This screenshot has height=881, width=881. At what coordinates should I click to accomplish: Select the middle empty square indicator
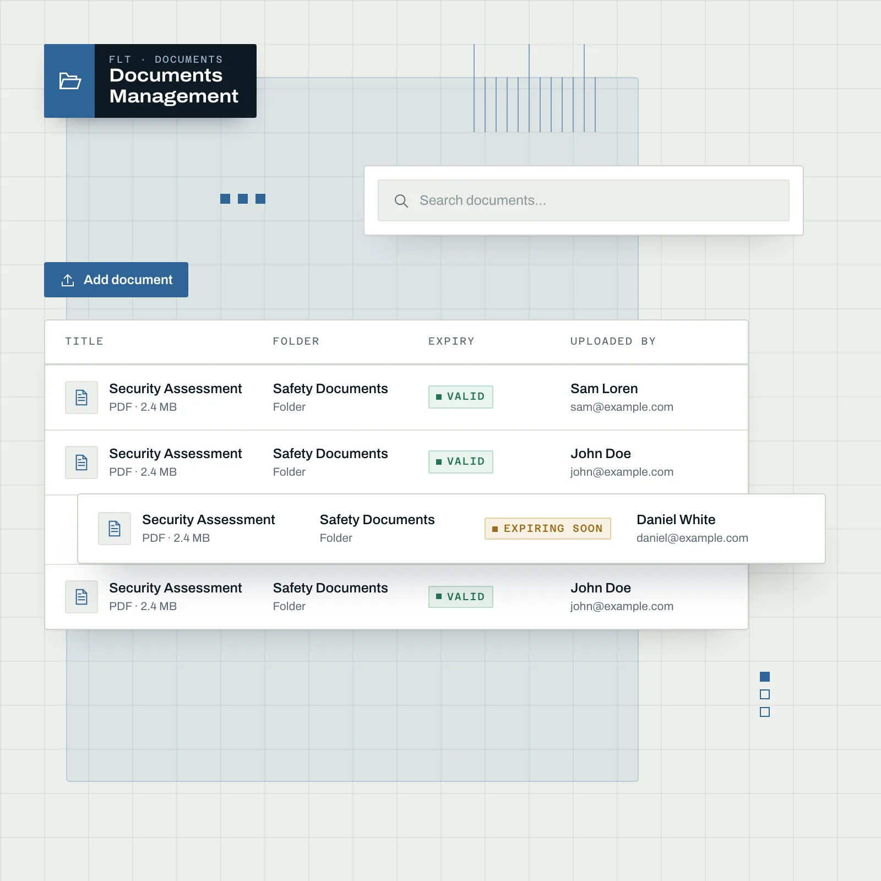tap(765, 694)
